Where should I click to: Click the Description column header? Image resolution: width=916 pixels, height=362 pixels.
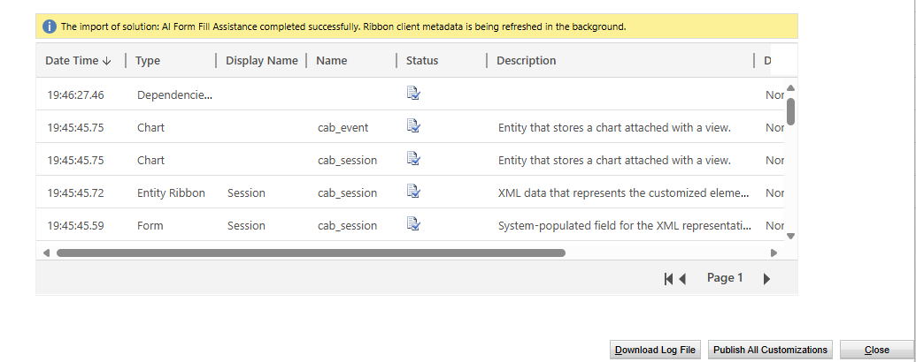(527, 61)
